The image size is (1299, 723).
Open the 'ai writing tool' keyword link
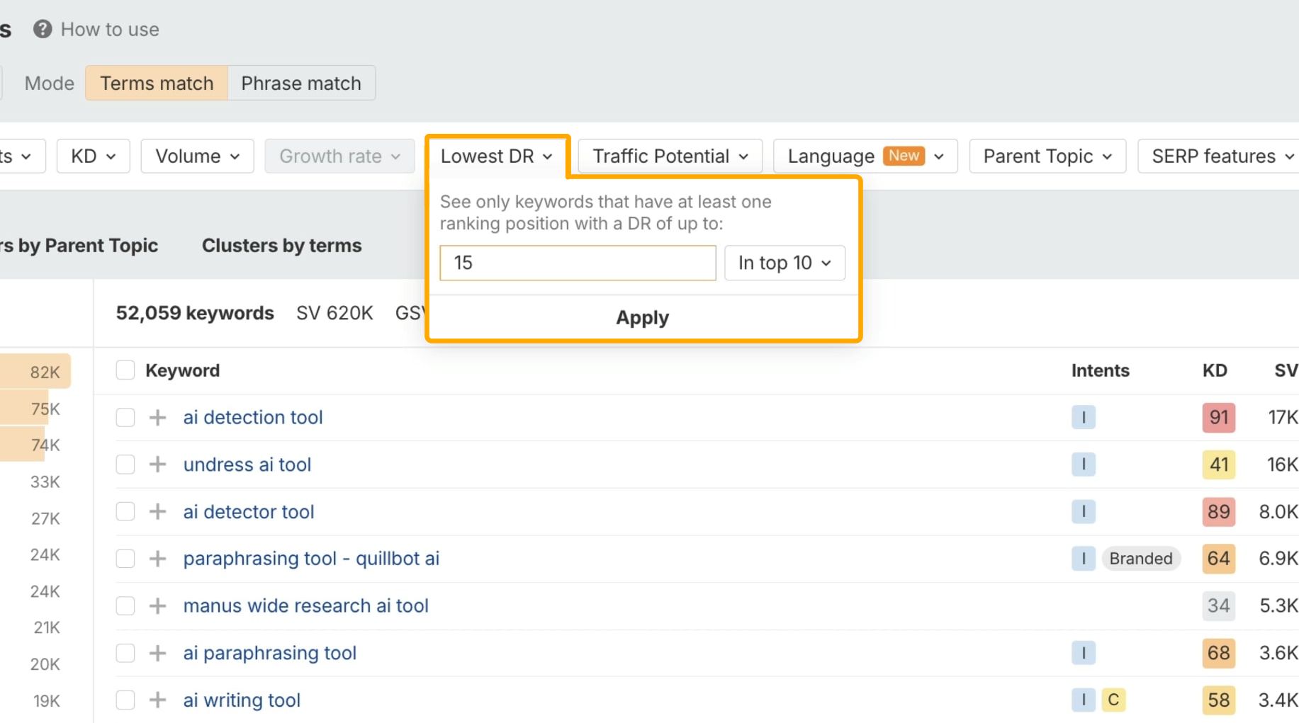point(241,700)
